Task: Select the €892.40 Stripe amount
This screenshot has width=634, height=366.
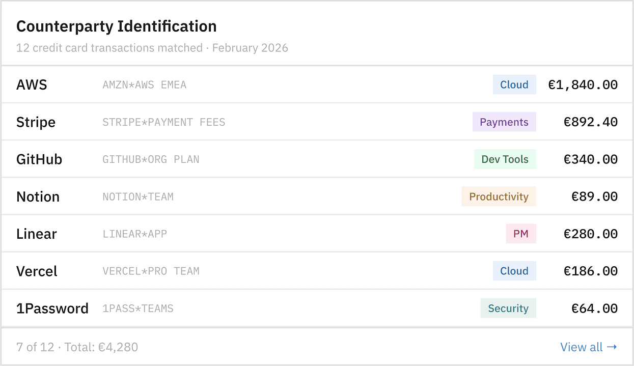Action: (590, 122)
